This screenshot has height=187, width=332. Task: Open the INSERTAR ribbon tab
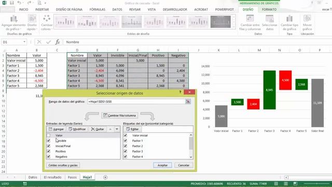tap(42, 9)
